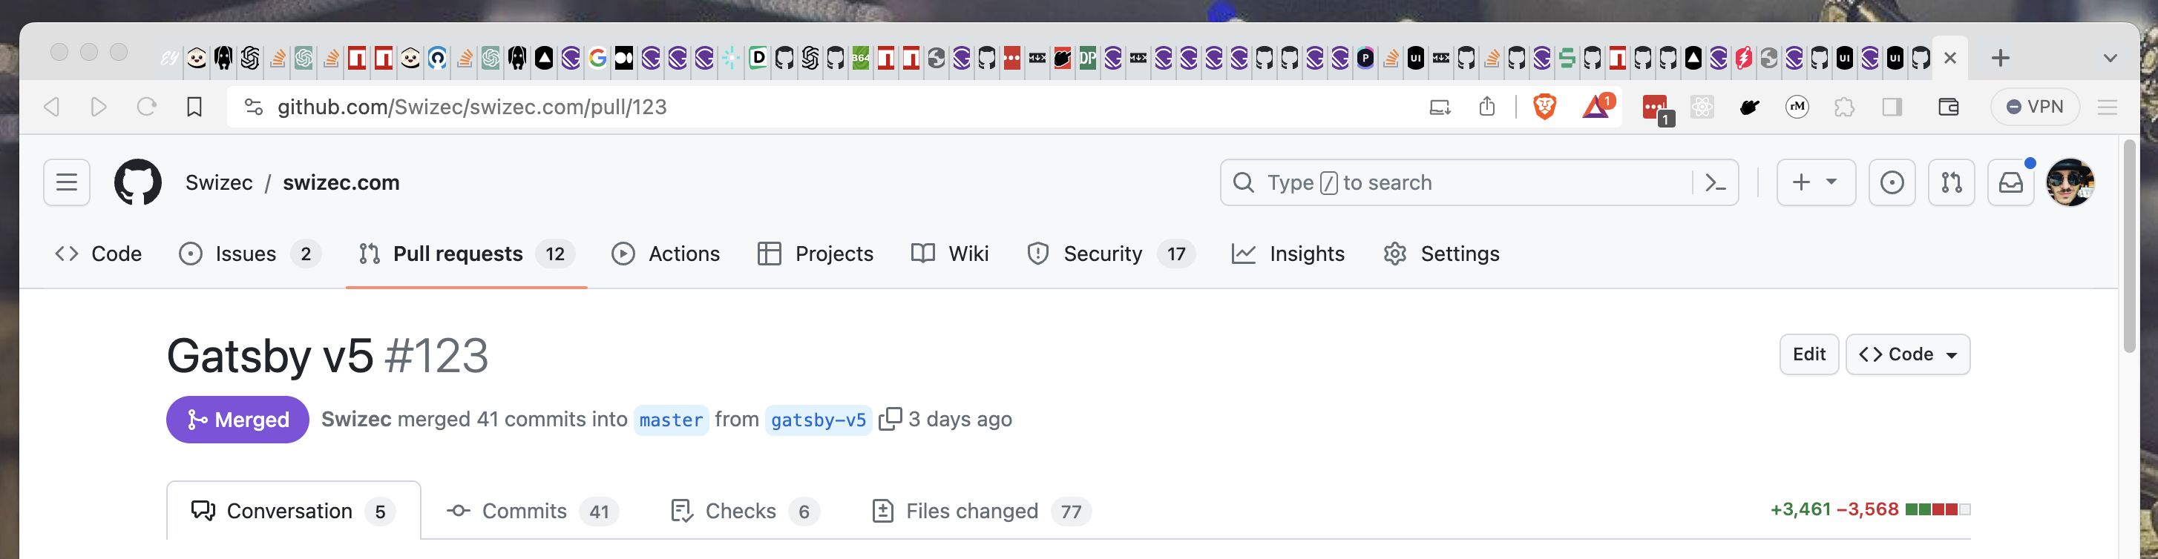Switch to the green B64 tab
The height and width of the screenshot is (559, 2158).
tap(860, 58)
